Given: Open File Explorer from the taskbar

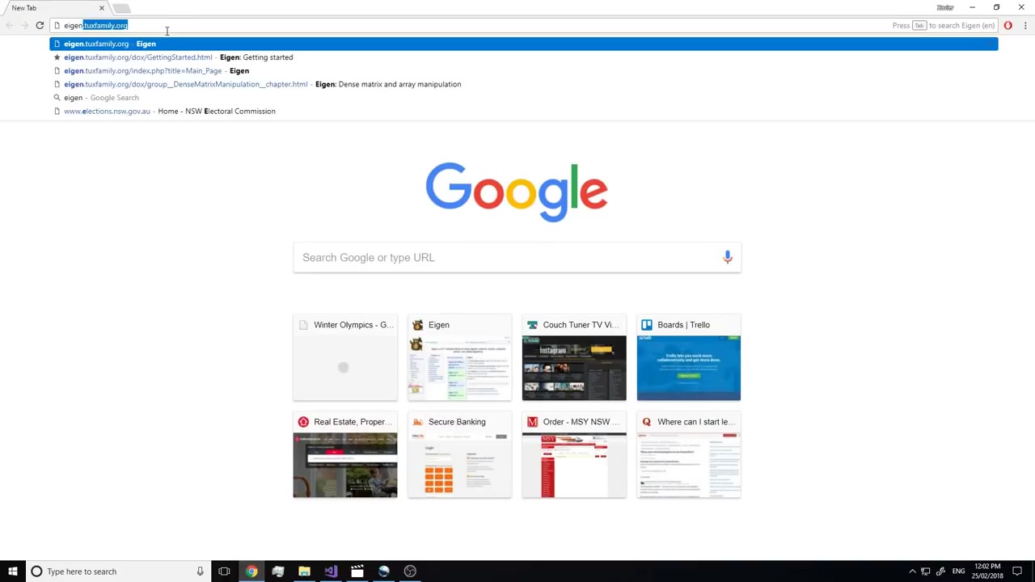Looking at the screenshot, I should [304, 571].
